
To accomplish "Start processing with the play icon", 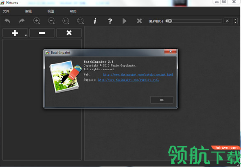I will pyautogui.click(x=125, y=21).
